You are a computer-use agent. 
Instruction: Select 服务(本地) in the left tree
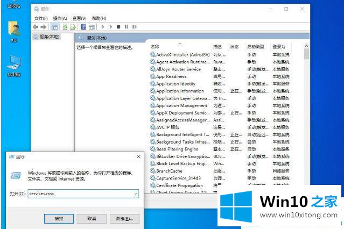point(50,37)
